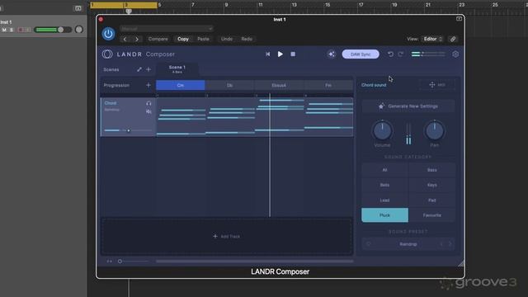Solo the Chord track with headphones icon

[148, 103]
